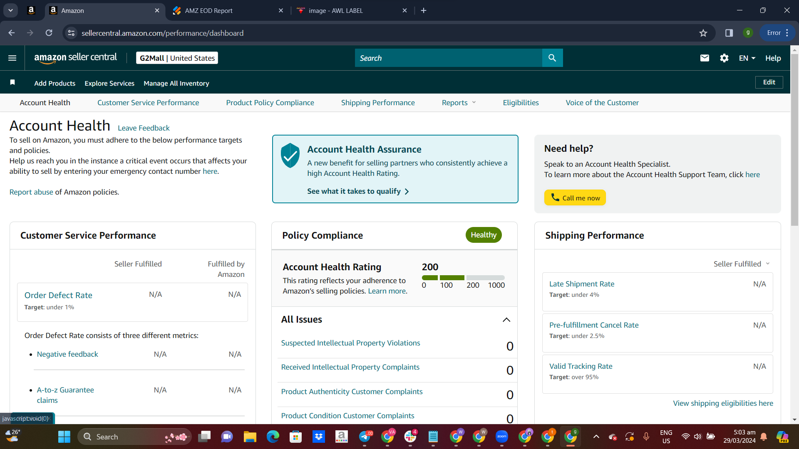Open the Seller Fulfilled dropdown in Shipping Performance
Image resolution: width=799 pixels, height=449 pixels.
[x=742, y=264]
